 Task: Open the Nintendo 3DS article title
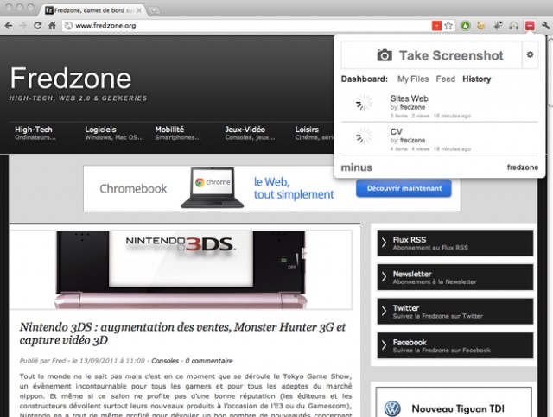(x=182, y=333)
